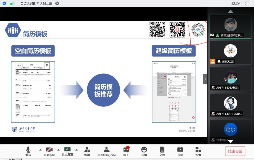Open the 设置 settings icon
Viewport: 254px width, 160px height.
click(x=198, y=152)
